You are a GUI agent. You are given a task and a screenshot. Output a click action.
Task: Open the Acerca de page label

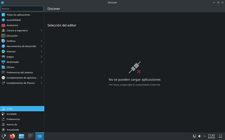[12, 124]
